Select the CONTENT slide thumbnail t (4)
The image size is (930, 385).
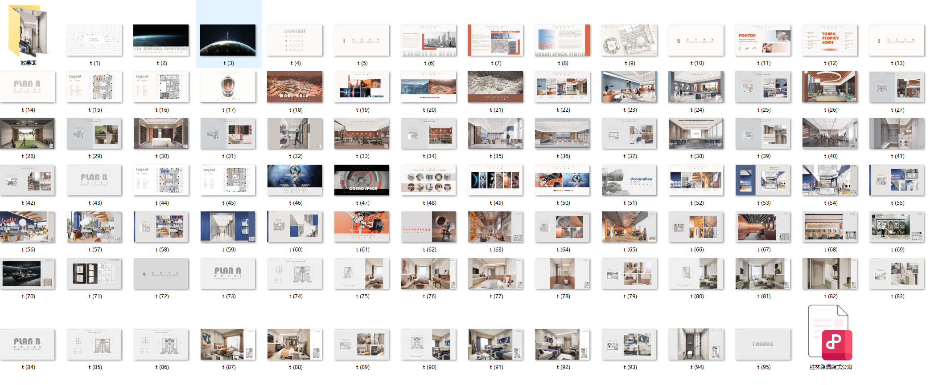click(295, 40)
